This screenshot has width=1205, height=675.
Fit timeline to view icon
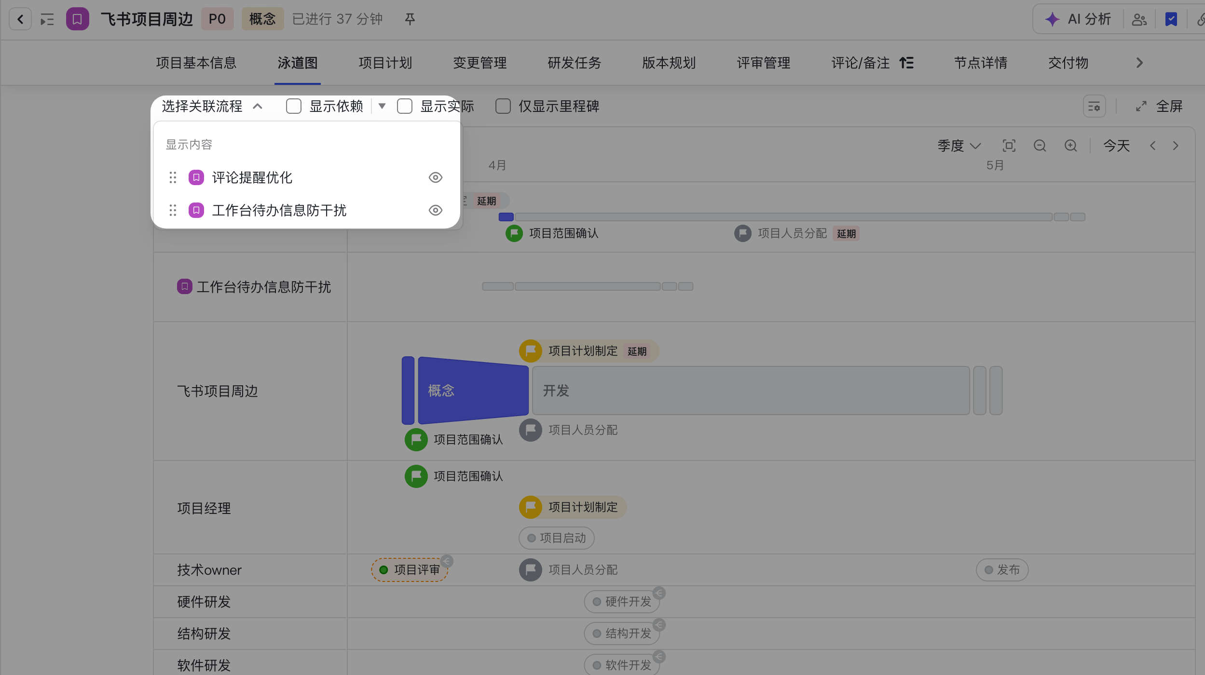pos(1009,146)
